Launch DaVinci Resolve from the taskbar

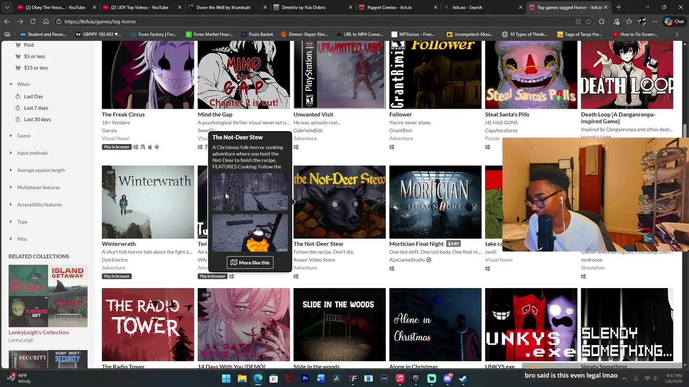click(x=337, y=378)
